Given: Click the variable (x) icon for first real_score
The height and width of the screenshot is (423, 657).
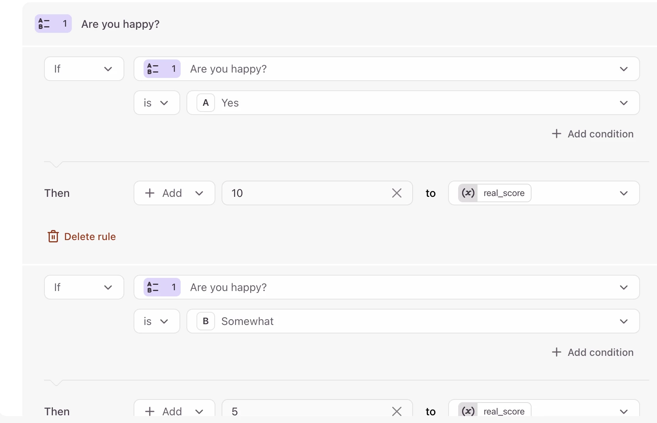Looking at the screenshot, I should (468, 193).
